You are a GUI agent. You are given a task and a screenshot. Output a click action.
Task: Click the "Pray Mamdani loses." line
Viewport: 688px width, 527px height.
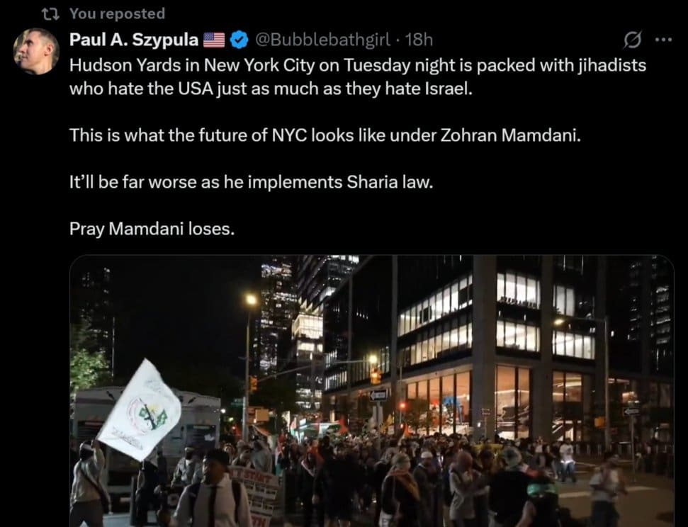click(152, 229)
